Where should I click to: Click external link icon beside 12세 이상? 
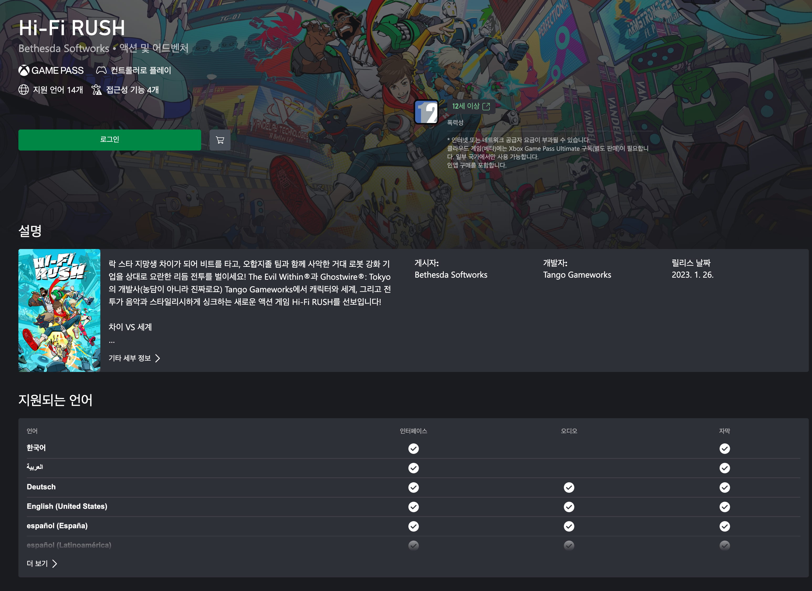point(486,106)
